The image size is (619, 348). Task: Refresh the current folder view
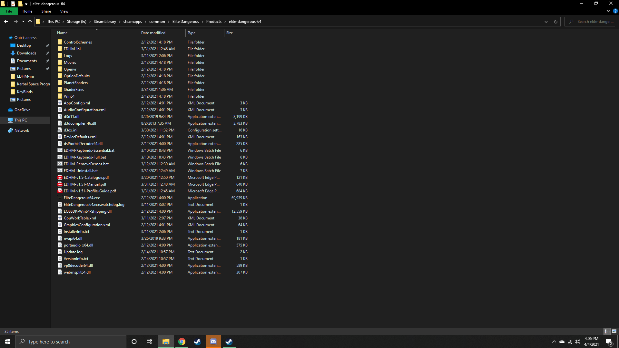tap(555, 22)
